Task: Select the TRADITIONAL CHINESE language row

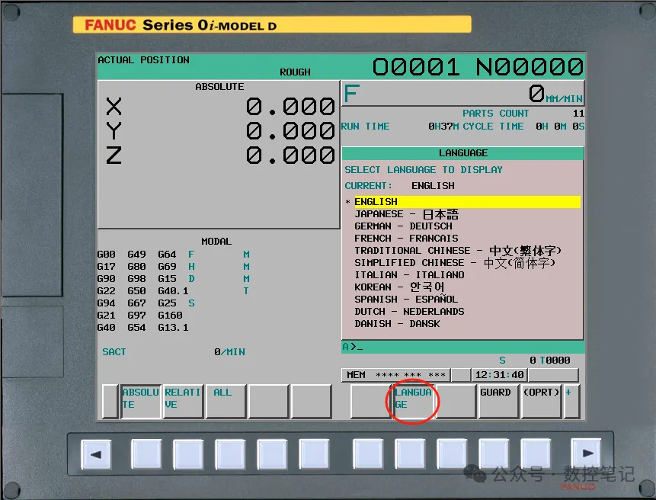Action: point(458,251)
